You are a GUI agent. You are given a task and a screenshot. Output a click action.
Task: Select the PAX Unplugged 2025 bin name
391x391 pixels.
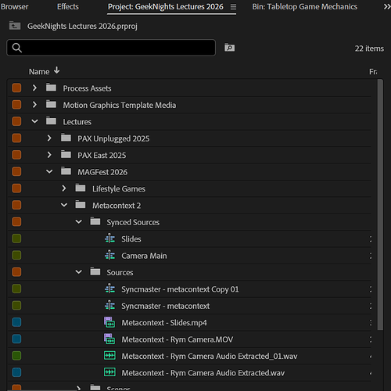[x=113, y=138]
